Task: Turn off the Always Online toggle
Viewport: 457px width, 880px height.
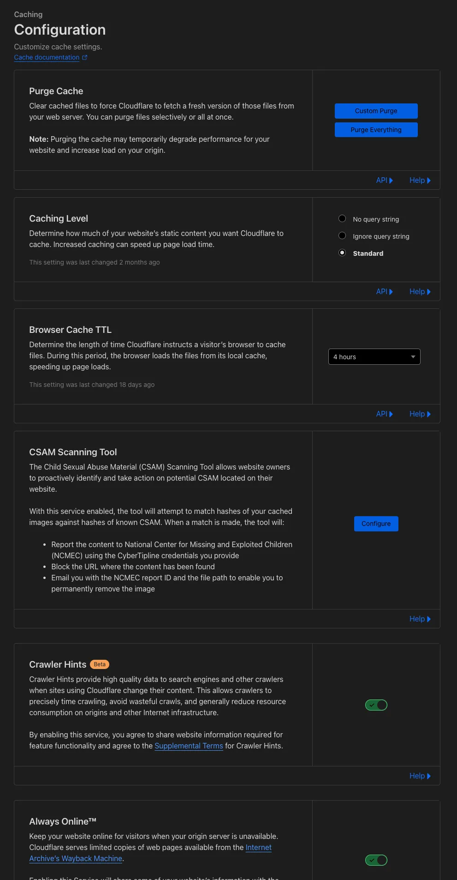Action: point(376,860)
